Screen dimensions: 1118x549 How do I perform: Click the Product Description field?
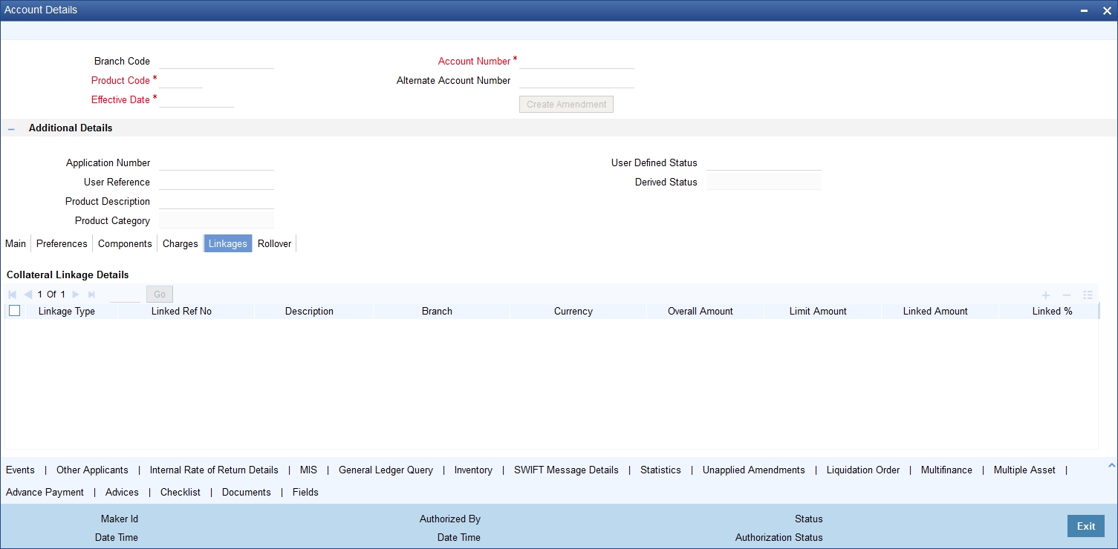pos(216,202)
